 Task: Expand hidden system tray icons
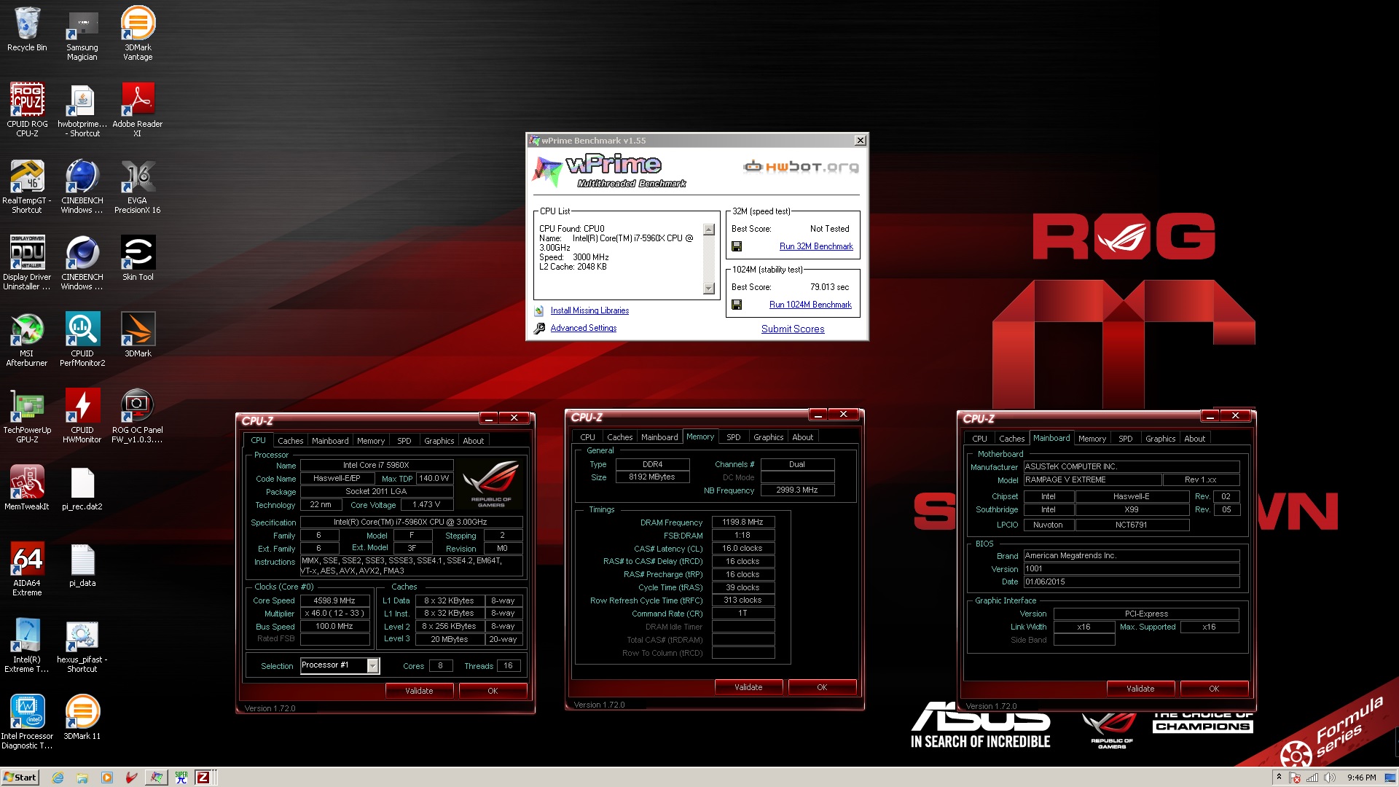coord(1279,778)
